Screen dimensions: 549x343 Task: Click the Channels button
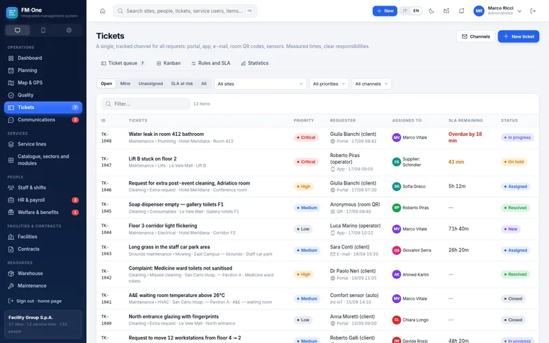pos(476,36)
